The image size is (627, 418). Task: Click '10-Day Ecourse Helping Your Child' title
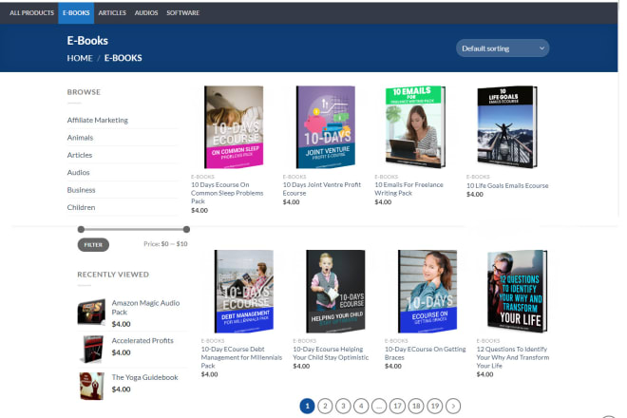click(331, 353)
